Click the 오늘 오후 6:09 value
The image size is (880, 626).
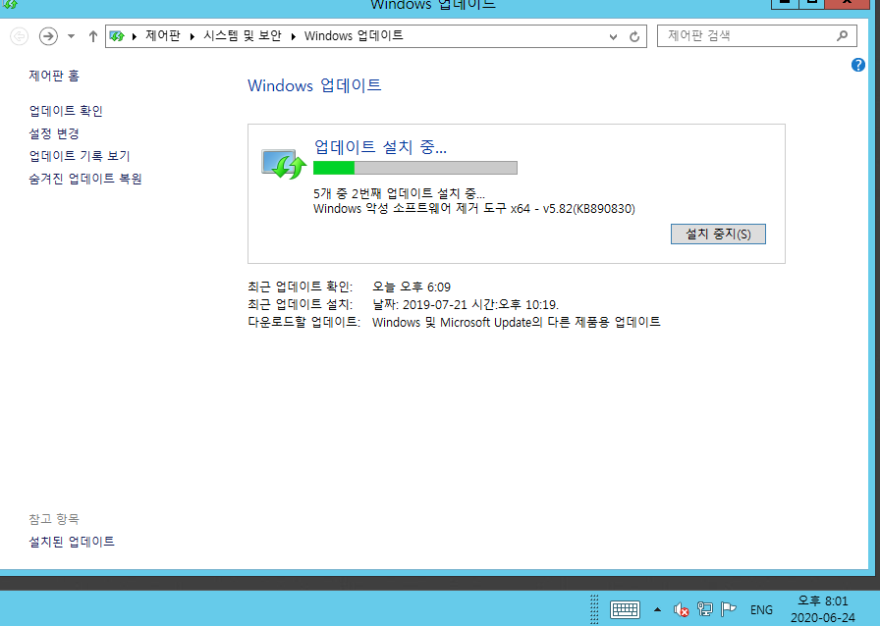(412, 287)
